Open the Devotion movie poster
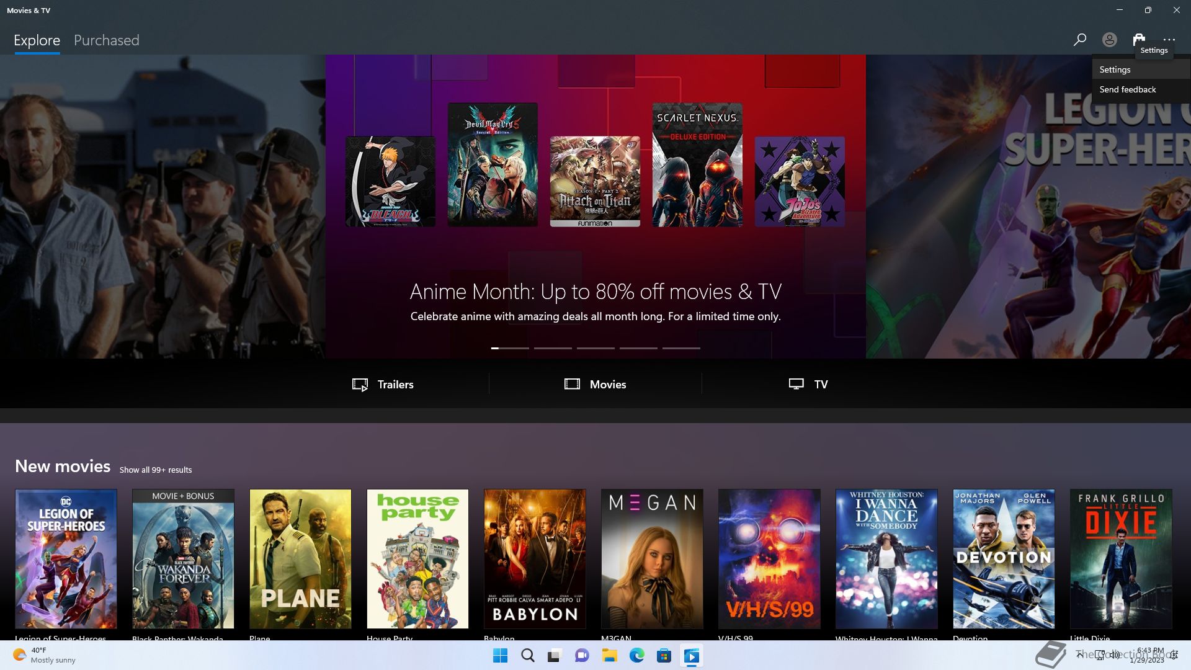This screenshot has height=670, width=1191. click(1004, 558)
